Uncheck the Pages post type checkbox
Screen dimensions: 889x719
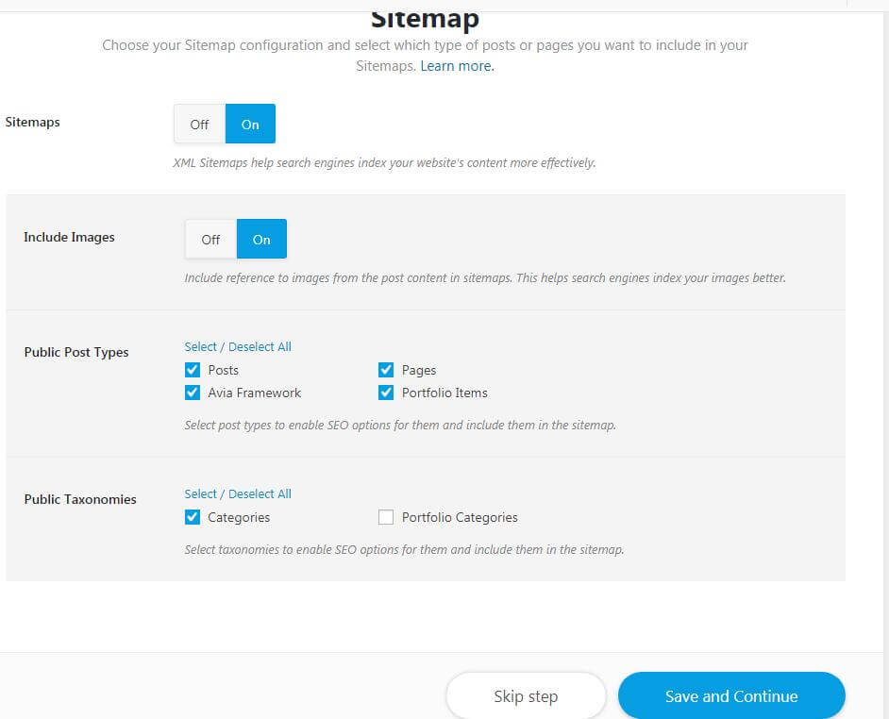(386, 370)
